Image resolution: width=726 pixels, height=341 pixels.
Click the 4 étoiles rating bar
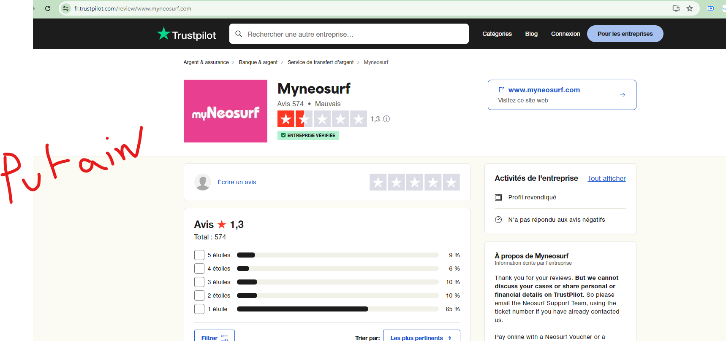[x=338, y=269]
